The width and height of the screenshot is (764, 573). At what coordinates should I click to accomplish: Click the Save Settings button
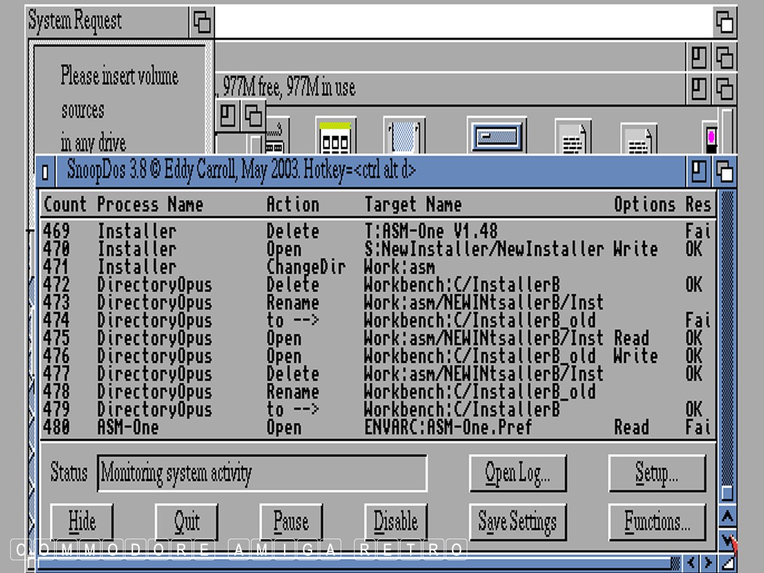[518, 522]
